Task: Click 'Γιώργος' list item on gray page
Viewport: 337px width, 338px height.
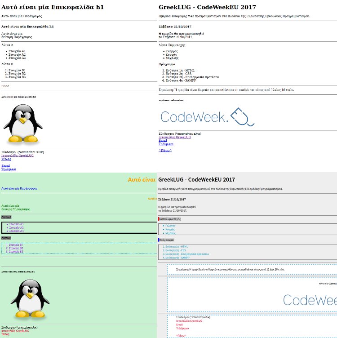Action: coord(170,226)
